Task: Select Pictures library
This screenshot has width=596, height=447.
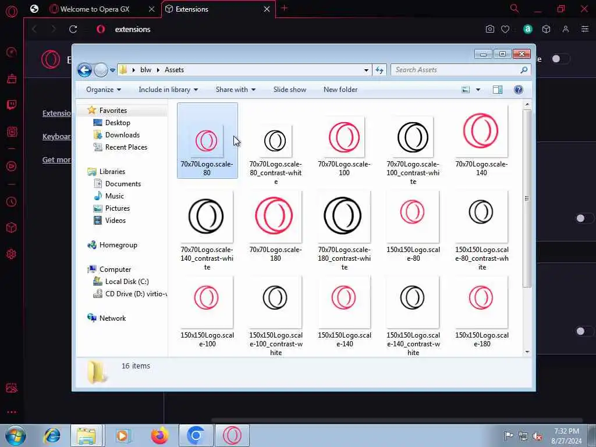Action: coord(118,208)
